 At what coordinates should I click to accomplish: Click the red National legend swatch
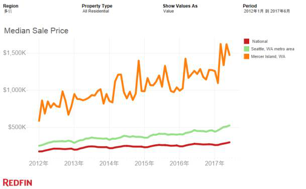[x=247, y=41]
